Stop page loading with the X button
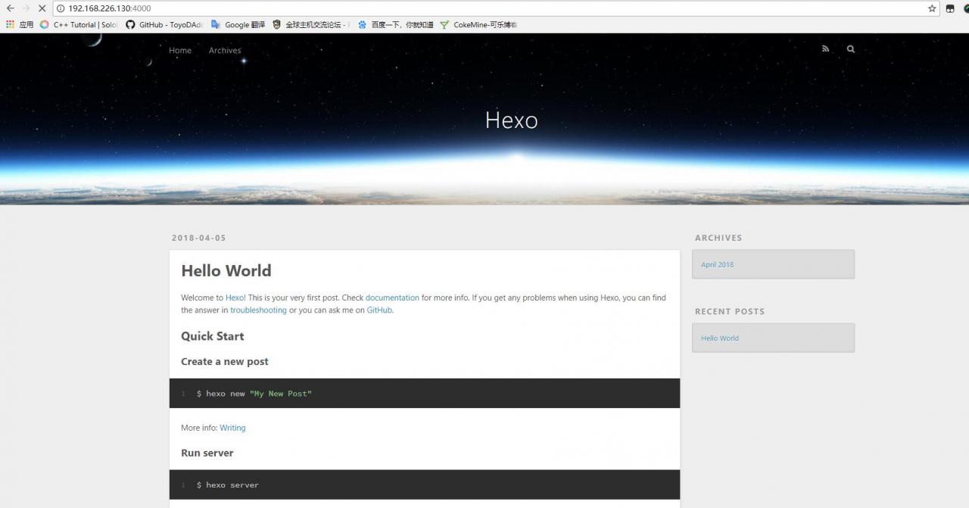This screenshot has width=969, height=508. [x=42, y=8]
